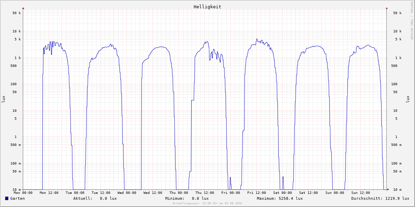The image size is (415, 207).
Task: Select the Fri 12:00 time axis label
Action: pos(257,193)
